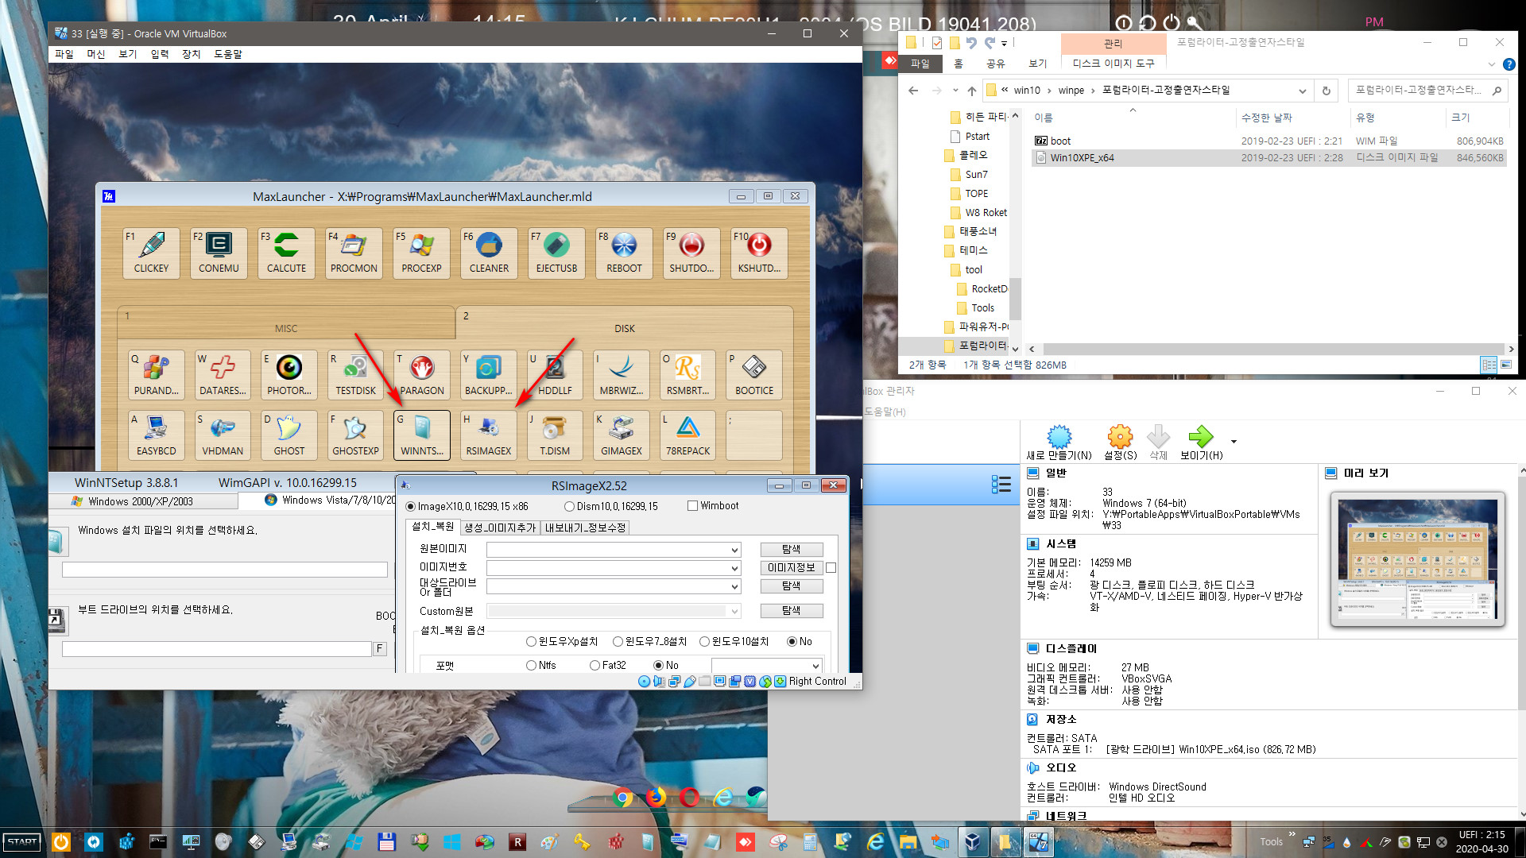Viewport: 1526px width, 858px height.
Task: Open the target drive (대상드라이브) dropdown
Action: 734,586
